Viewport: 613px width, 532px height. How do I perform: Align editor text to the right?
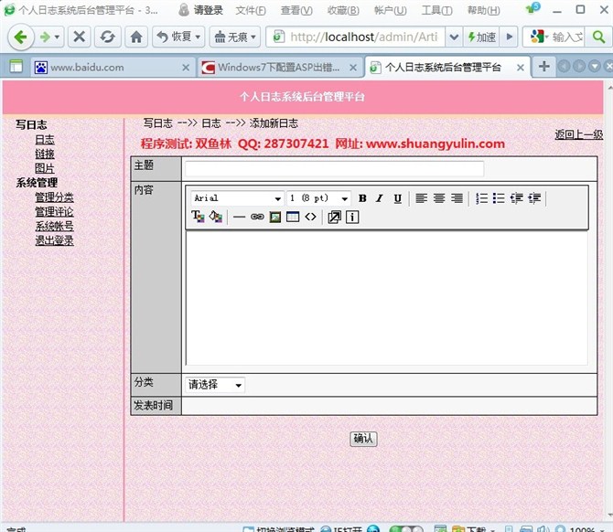457,198
